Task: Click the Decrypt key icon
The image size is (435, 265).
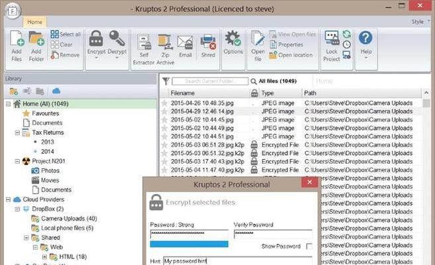Action: point(117,38)
